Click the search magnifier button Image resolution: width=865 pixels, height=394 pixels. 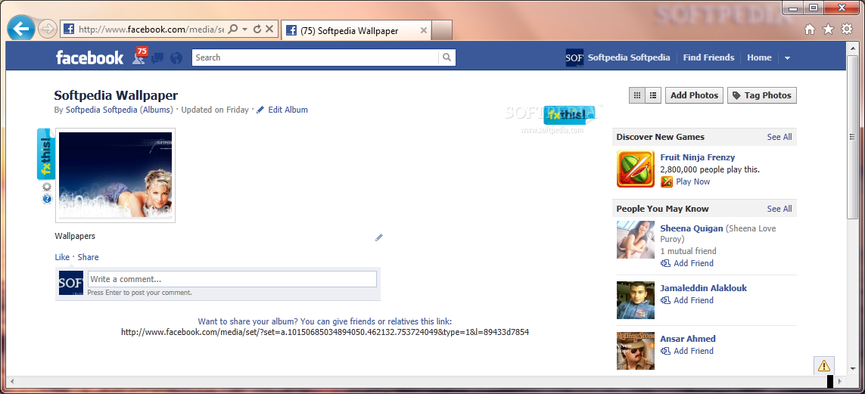tap(447, 57)
